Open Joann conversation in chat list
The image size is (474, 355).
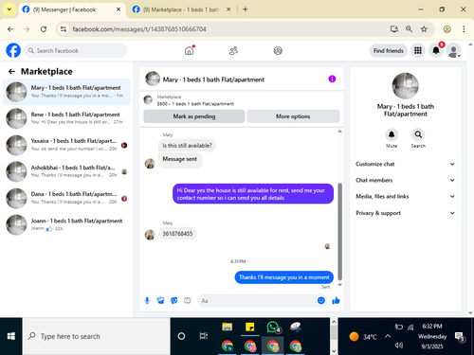pyautogui.click(x=66, y=224)
